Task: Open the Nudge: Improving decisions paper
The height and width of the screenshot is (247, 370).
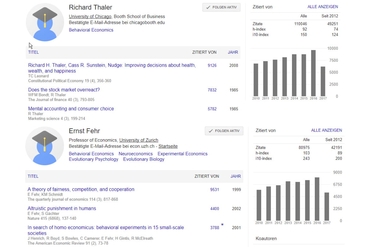Action: pyautogui.click(x=112, y=68)
